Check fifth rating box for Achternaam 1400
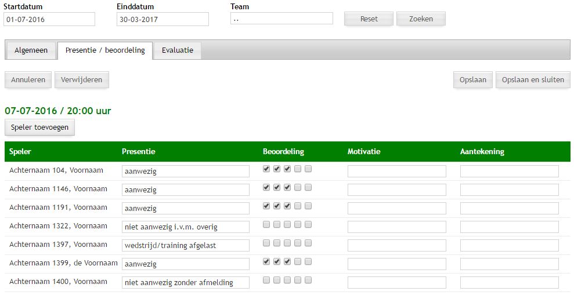574x295 pixels. coord(308,280)
